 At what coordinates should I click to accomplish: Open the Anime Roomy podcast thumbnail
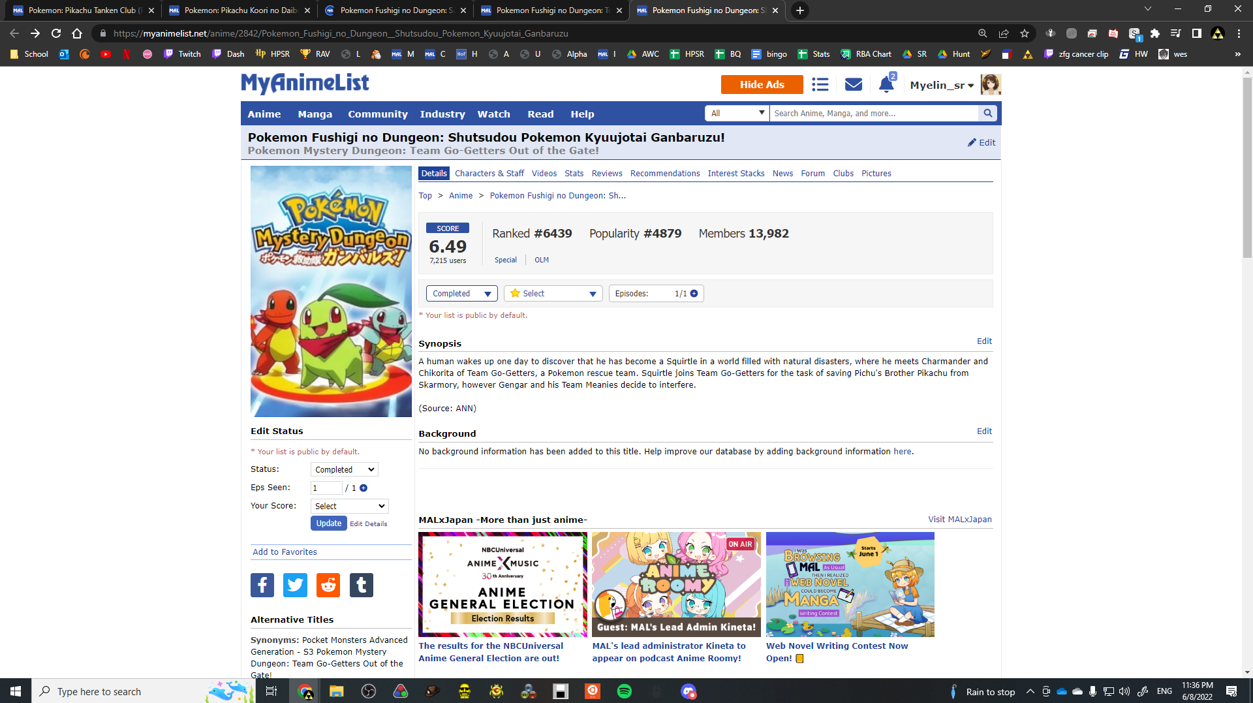click(x=676, y=584)
